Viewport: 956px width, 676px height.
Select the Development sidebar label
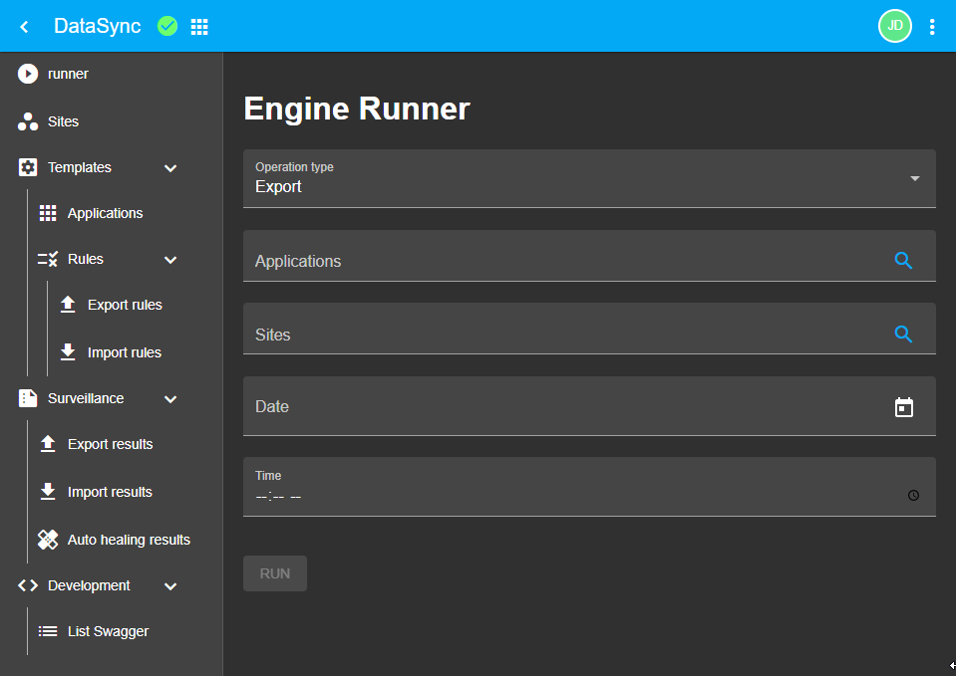[x=89, y=585]
